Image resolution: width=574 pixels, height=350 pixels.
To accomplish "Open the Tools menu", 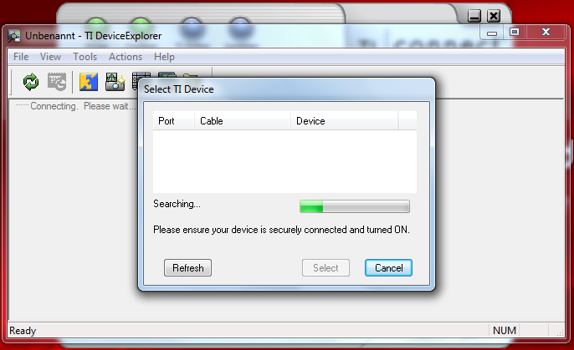I will 85,57.
